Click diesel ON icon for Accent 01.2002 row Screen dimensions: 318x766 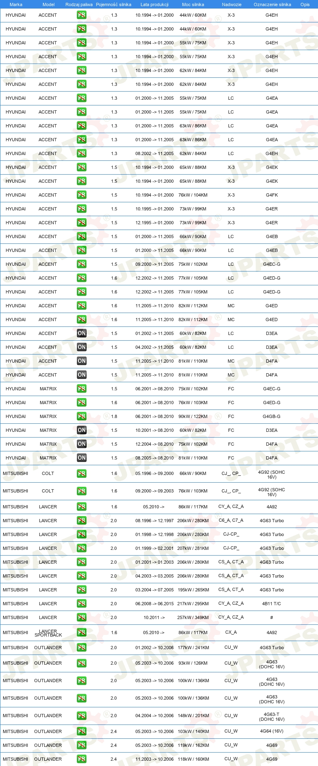[81, 333]
